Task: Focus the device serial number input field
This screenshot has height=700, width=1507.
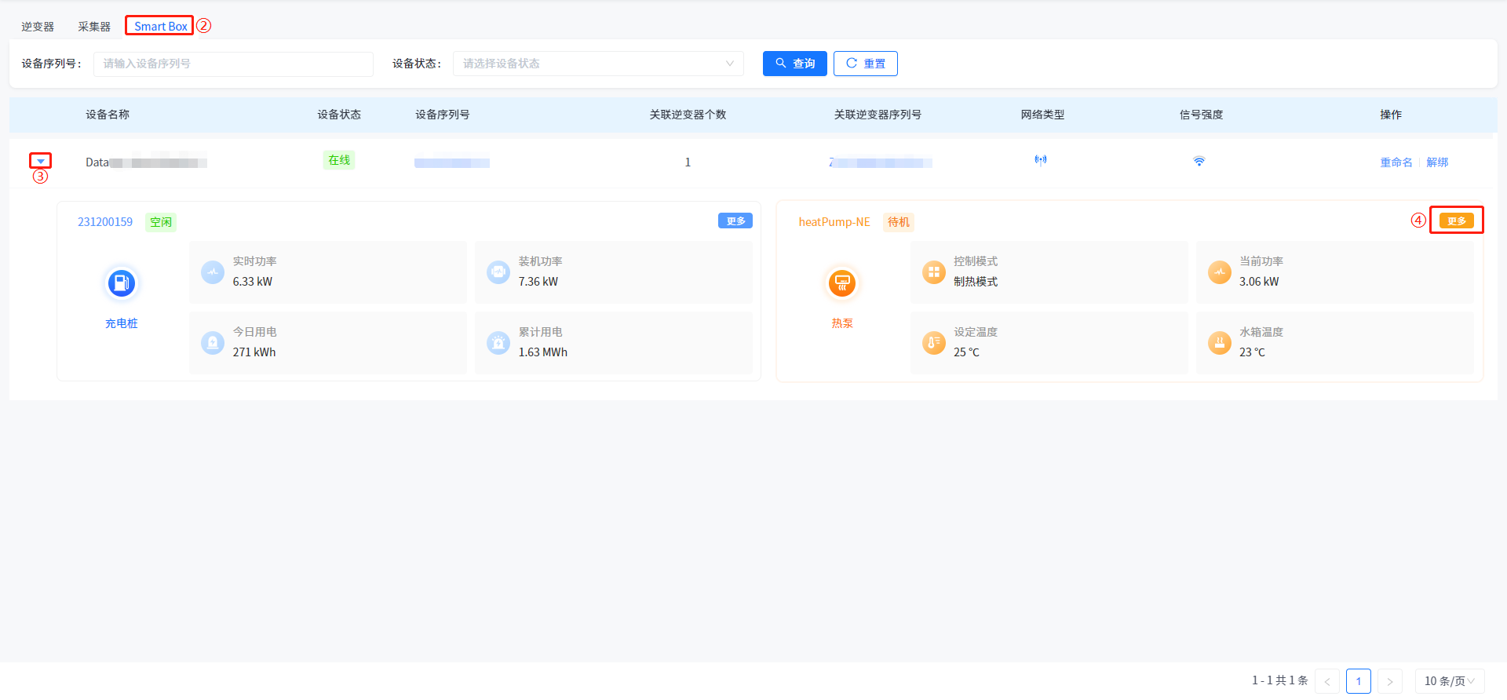Action: pyautogui.click(x=233, y=64)
